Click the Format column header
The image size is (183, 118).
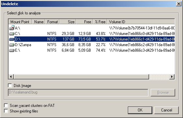click(53, 22)
